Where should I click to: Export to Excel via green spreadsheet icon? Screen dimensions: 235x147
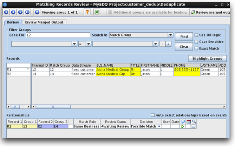click(x=97, y=12)
